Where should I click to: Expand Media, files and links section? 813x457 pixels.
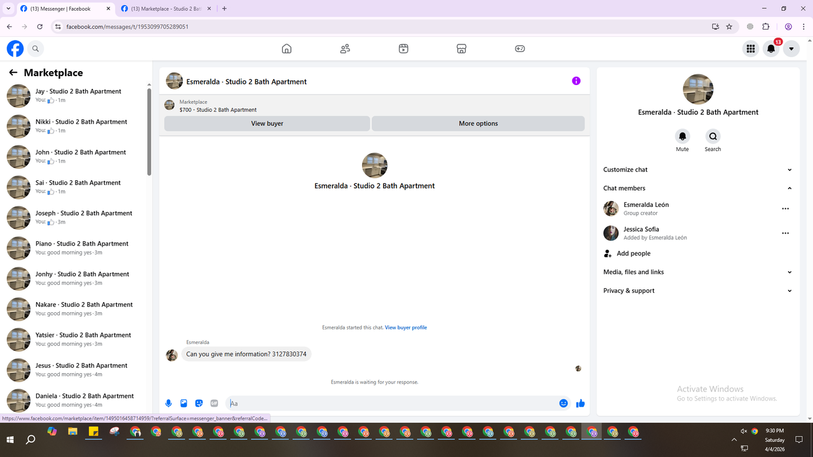point(697,272)
